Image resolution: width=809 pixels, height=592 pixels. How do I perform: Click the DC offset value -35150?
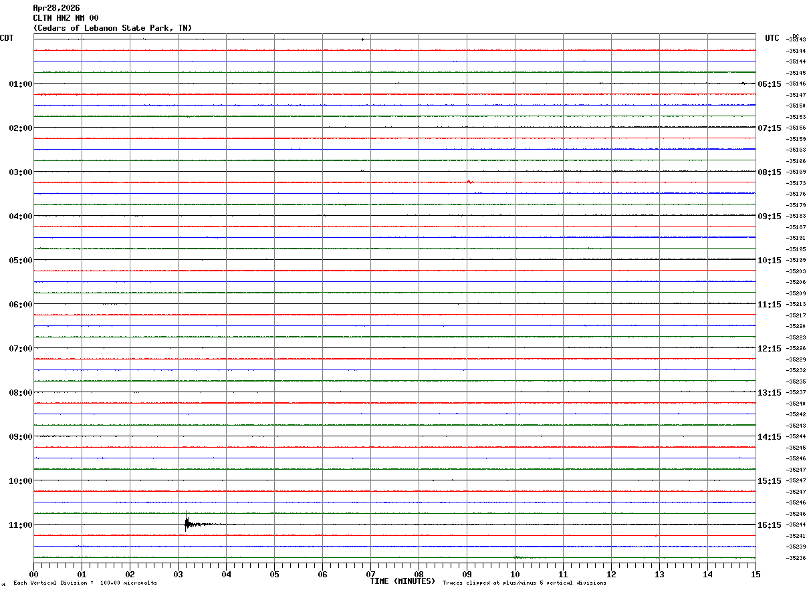[796, 106]
